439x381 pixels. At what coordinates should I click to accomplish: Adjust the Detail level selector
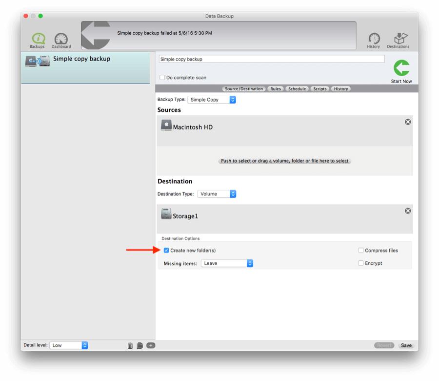point(68,345)
